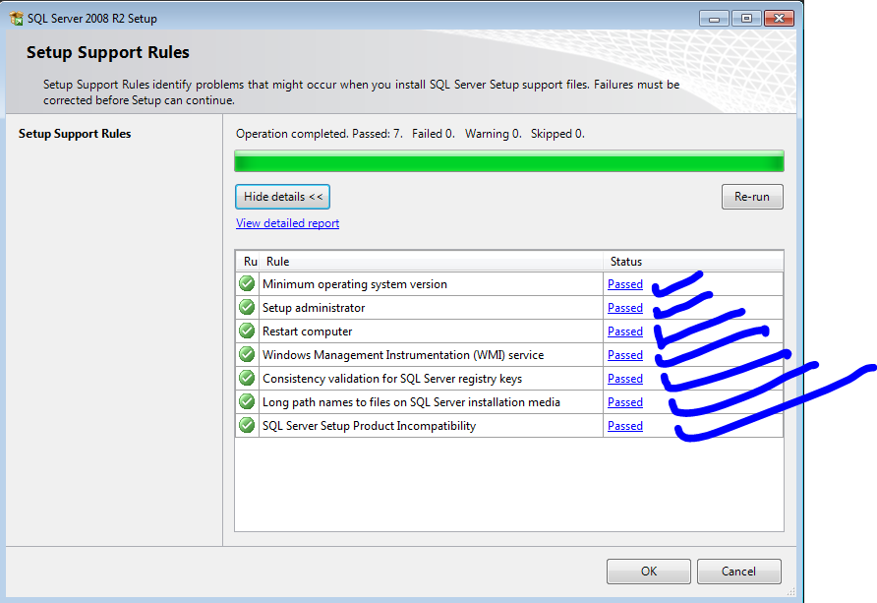The image size is (877, 603).
Task: Close the SQL Server 2008 R2 Setup window
Action: [x=779, y=19]
